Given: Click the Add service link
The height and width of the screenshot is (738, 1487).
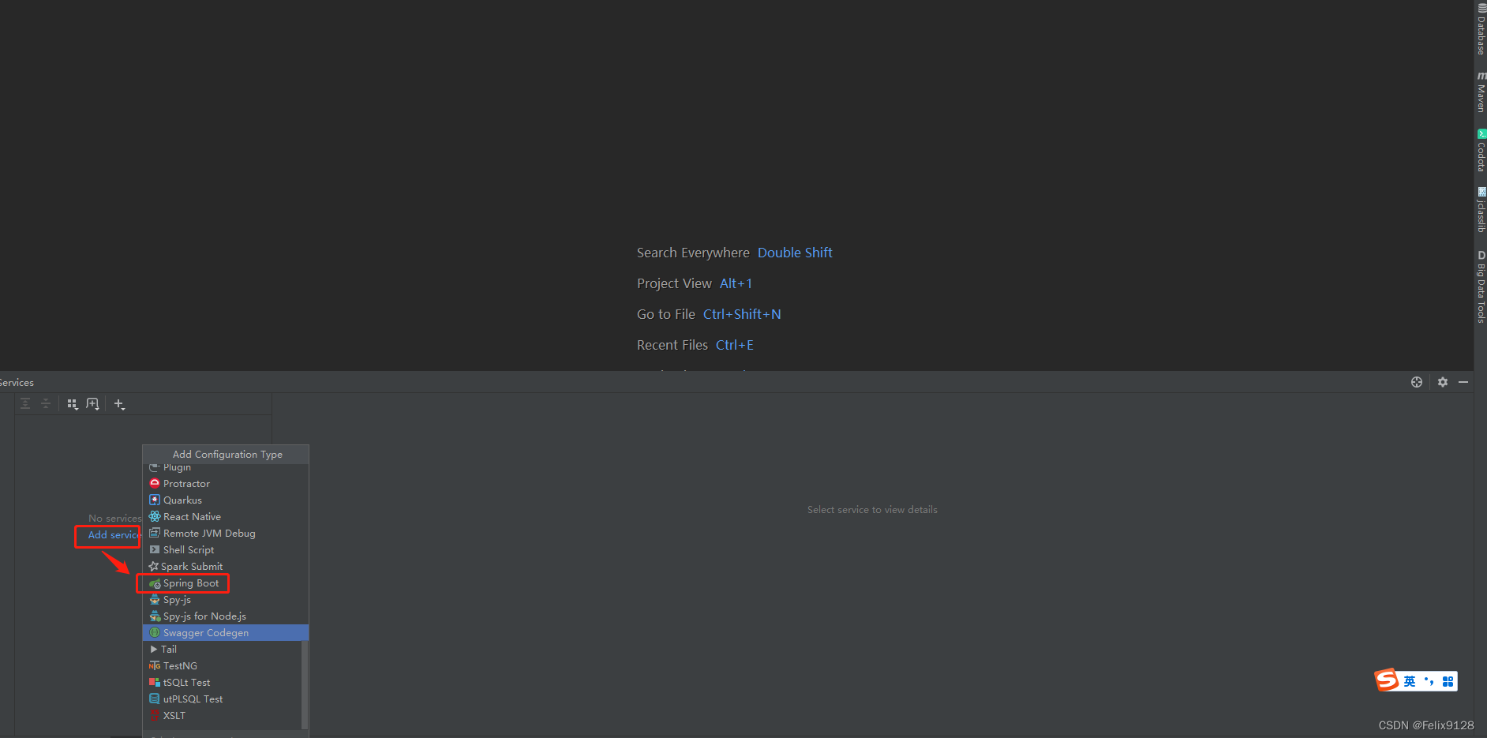Looking at the screenshot, I should 114,534.
